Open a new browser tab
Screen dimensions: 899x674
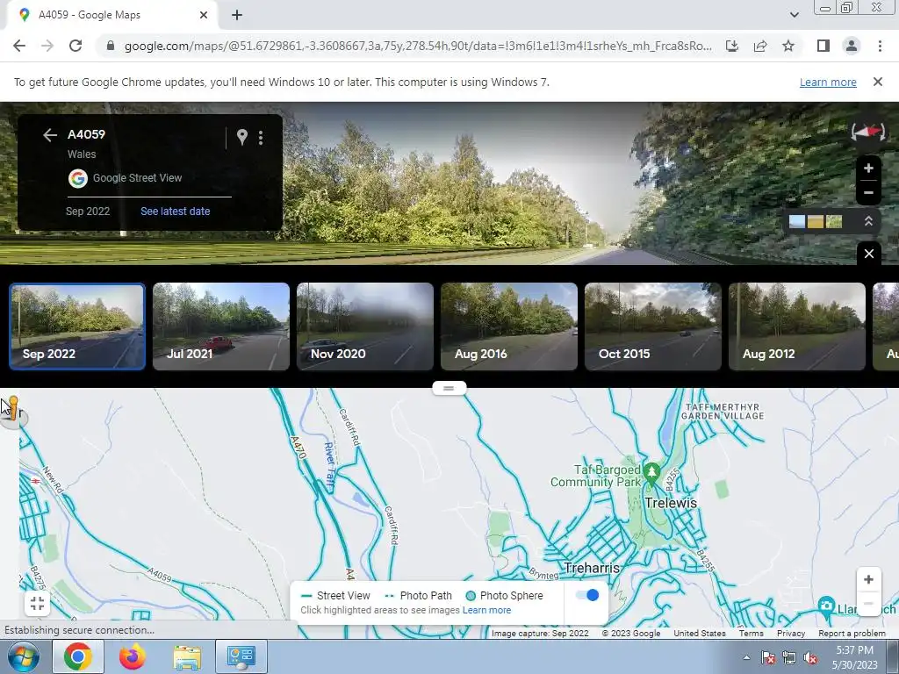(237, 16)
